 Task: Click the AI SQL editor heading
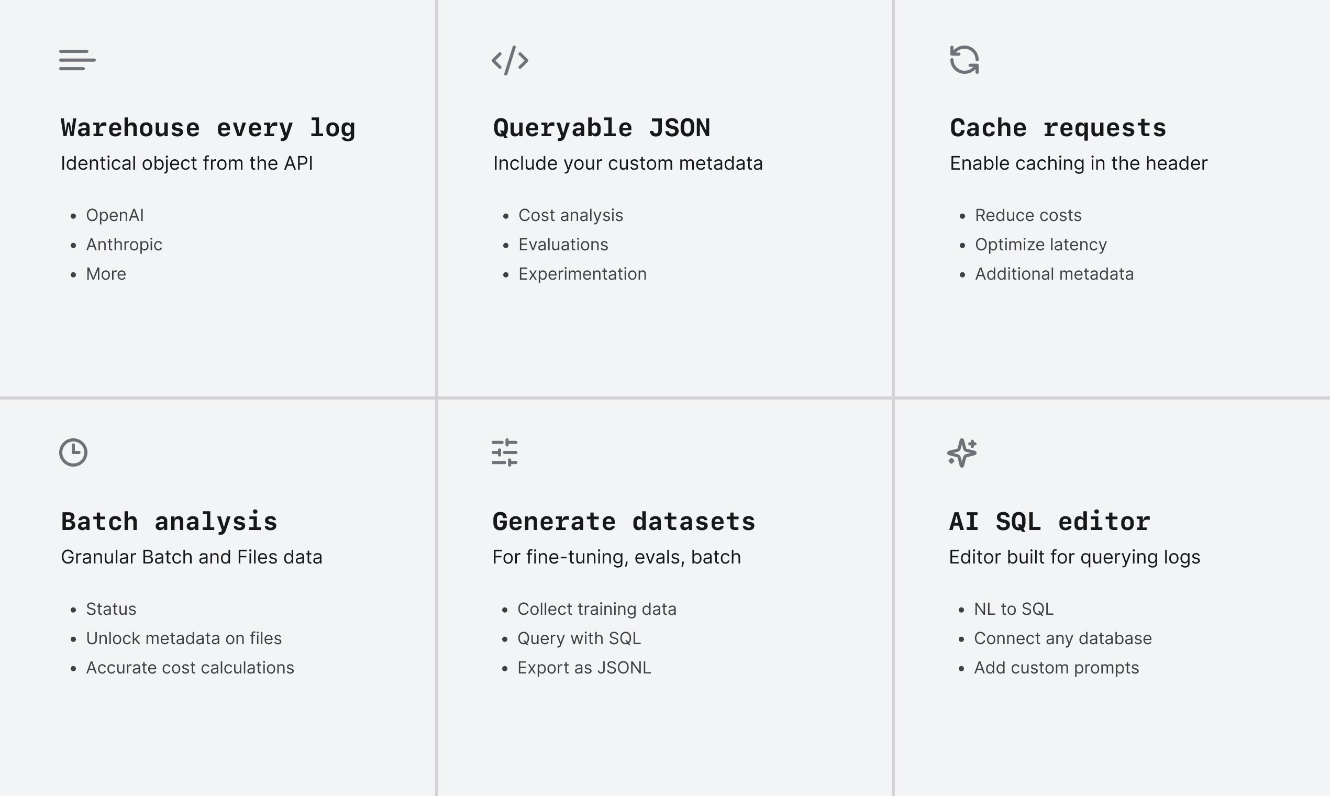click(1049, 522)
